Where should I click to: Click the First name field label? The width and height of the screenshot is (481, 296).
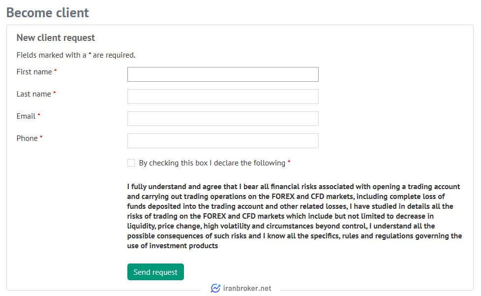(34, 72)
